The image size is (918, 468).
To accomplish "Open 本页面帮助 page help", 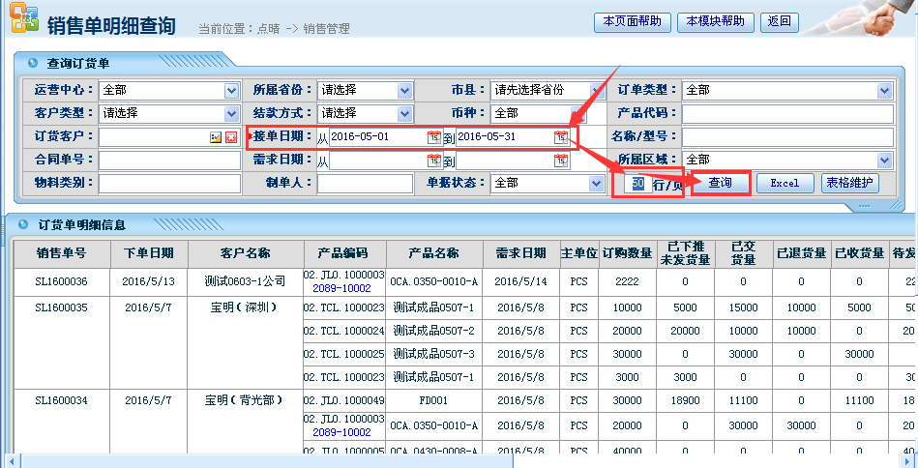I will coord(632,21).
